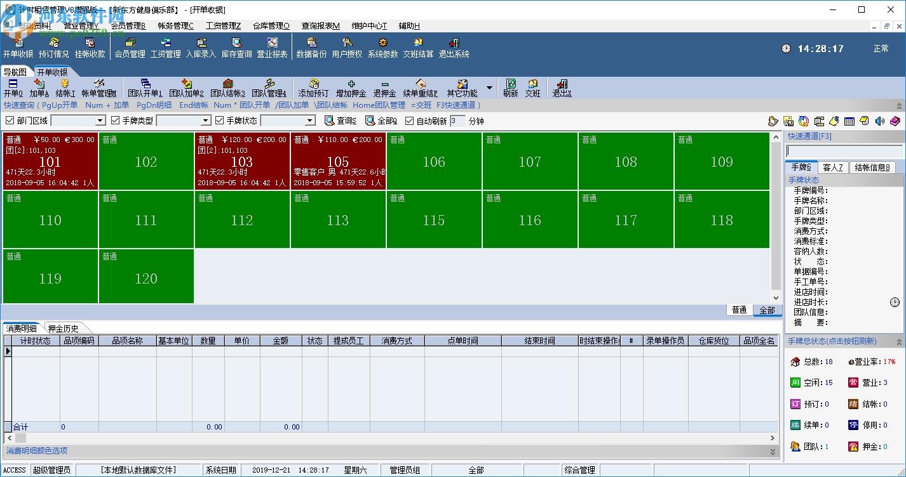Switch to the 客人7 tab
This screenshot has width=906, height=477.
tap(833, 167)
